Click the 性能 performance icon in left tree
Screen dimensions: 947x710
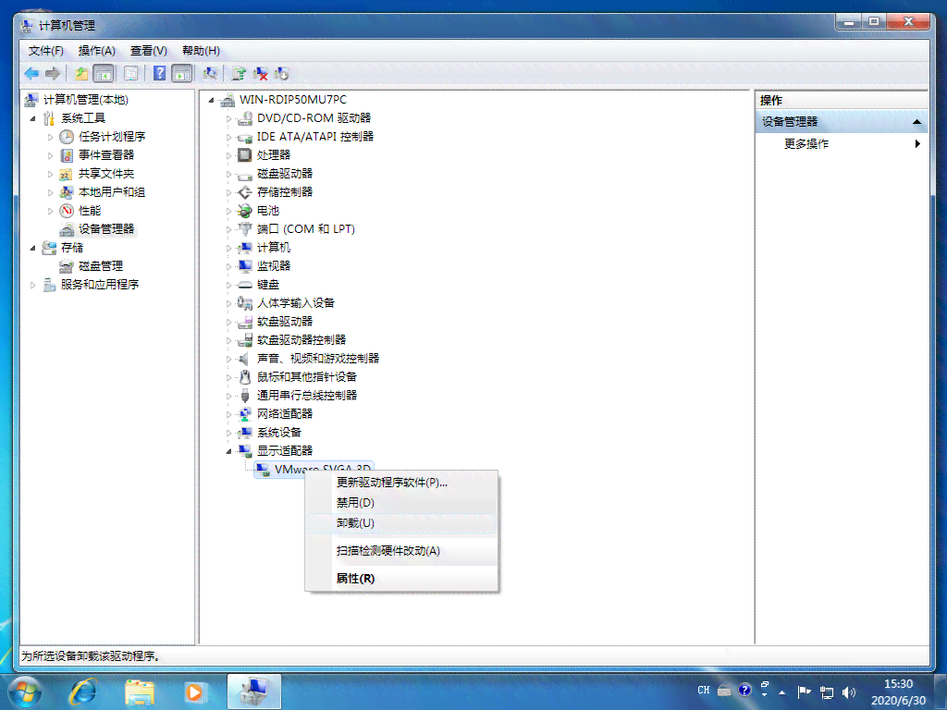tap(67, 211)
